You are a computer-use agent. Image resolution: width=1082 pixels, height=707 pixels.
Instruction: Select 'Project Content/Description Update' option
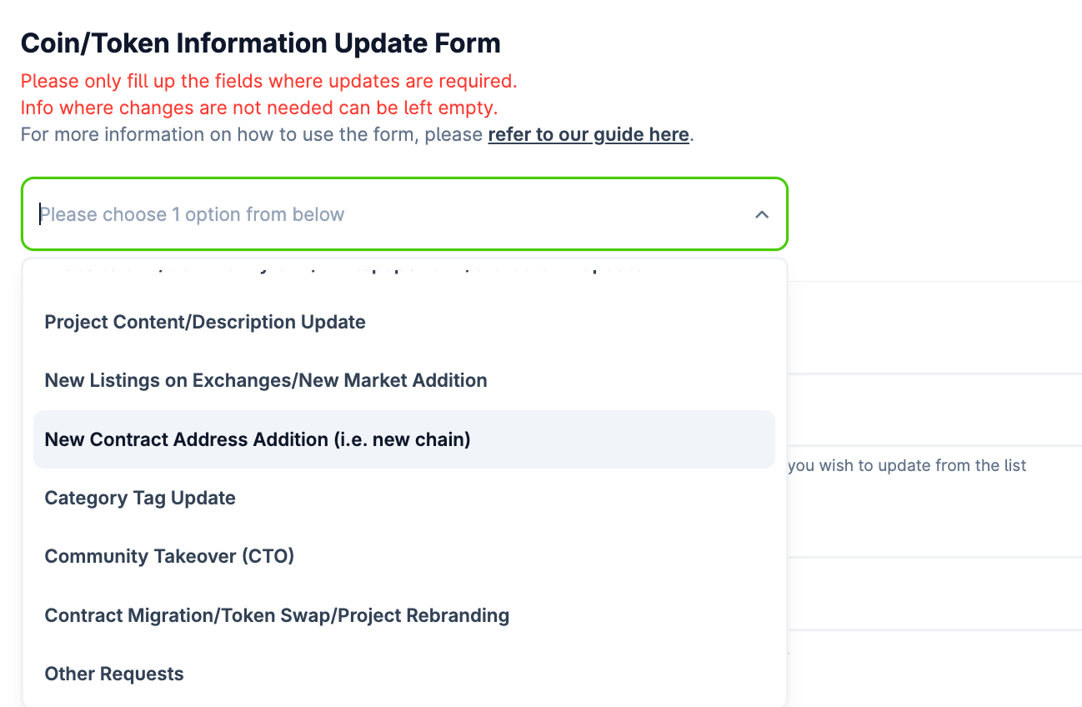(x=205, y=321)
